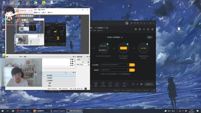Click the stream key input field
The height and width of the screenshot is (113, 201).
[115, 70]
